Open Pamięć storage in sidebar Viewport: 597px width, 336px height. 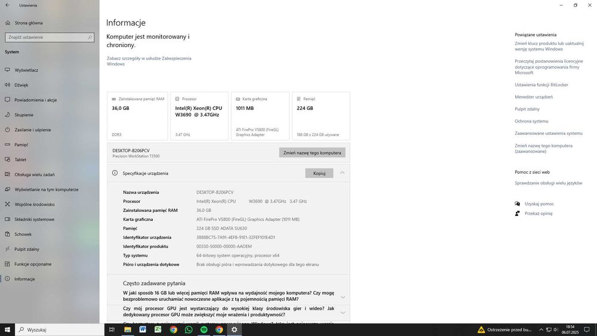21,144
